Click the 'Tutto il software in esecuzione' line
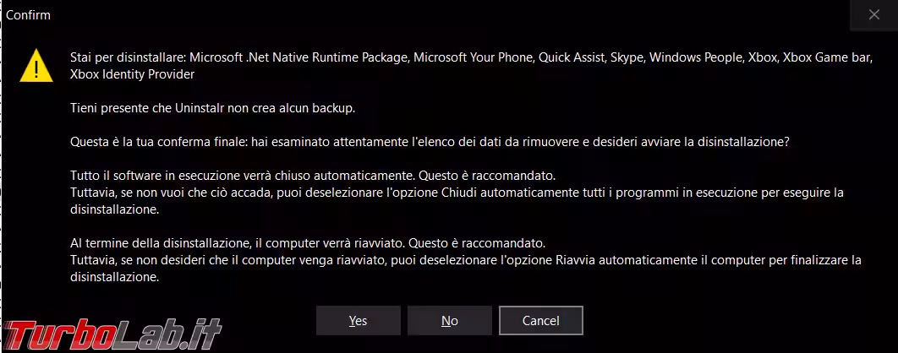The width and height of the screenshot is (898, 353). click(312, 176)
